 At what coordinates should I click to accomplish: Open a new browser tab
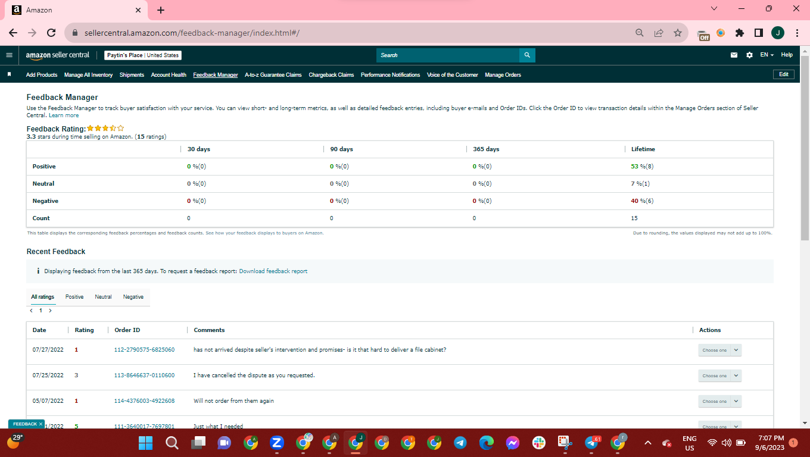(161, 10)
